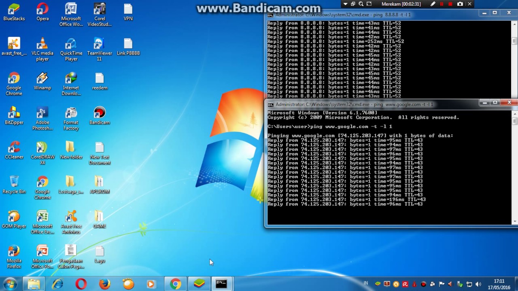Select the GAME folder icon

click(x=100, y=220)
